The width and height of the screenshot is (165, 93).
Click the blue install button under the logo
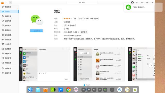click(37, 31)
